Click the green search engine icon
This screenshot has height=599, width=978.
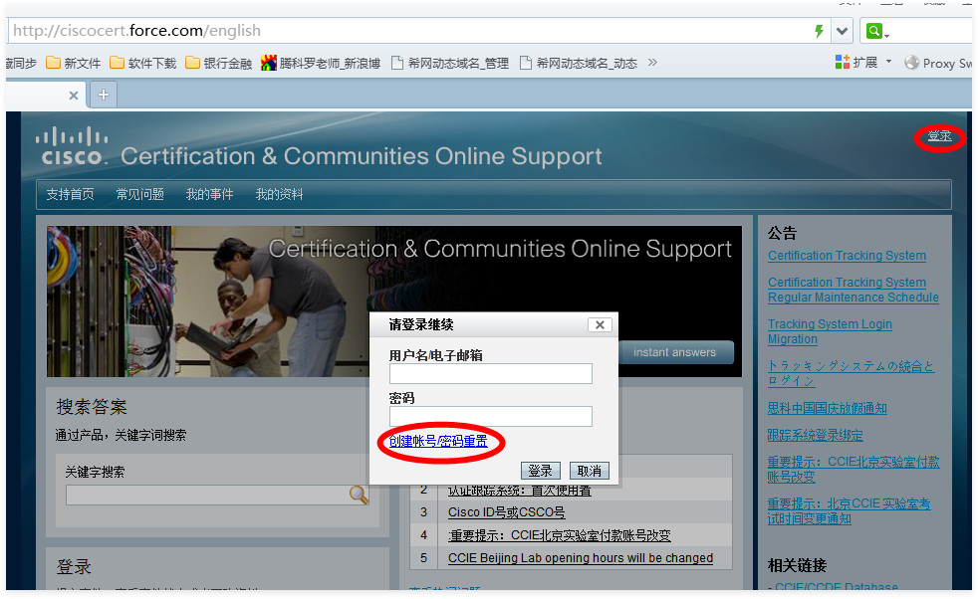pyautogui.click(x=874, y=31)
